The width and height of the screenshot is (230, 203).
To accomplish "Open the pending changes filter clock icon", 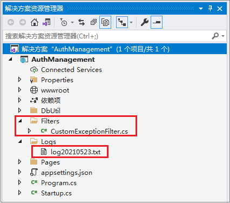I will pos(64,22).
